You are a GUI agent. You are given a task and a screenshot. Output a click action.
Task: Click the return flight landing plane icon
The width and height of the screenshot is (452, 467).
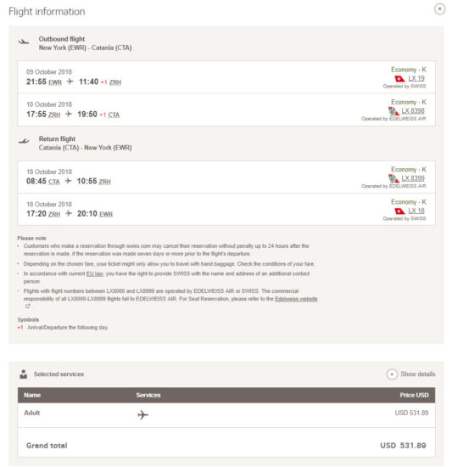coord(24,141)
